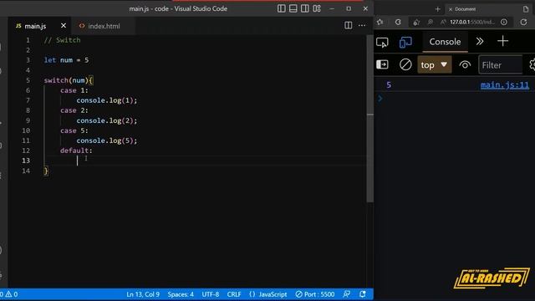This screenshot has width=535, height=301.
Task: Open notifications bell in status bar
Action: [x=363, y=293]
